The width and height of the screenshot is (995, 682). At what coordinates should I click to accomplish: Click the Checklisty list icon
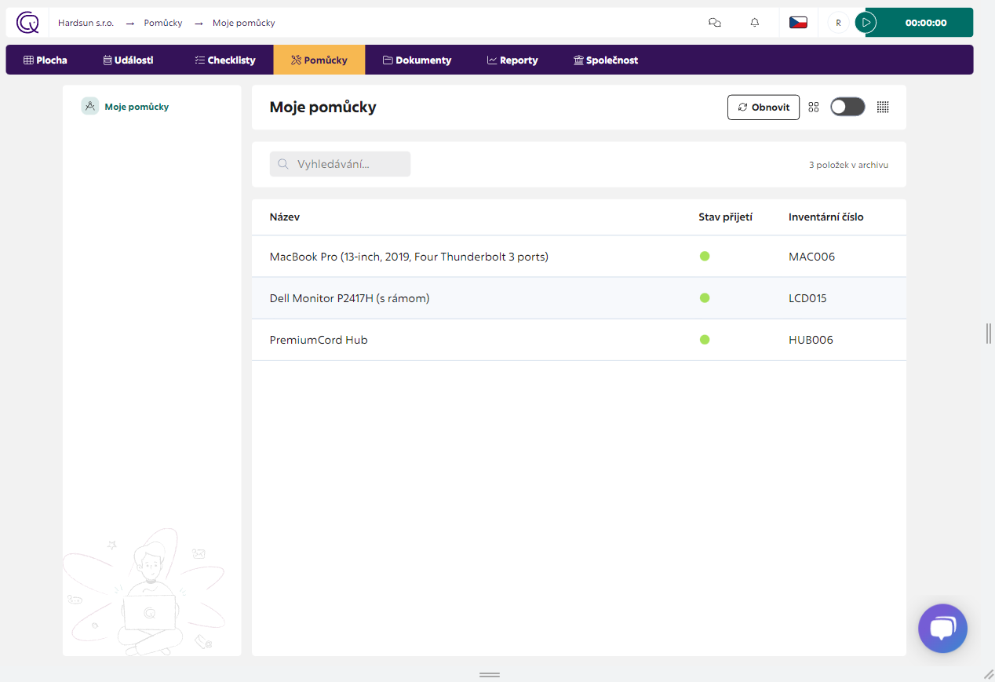[199, 60]
